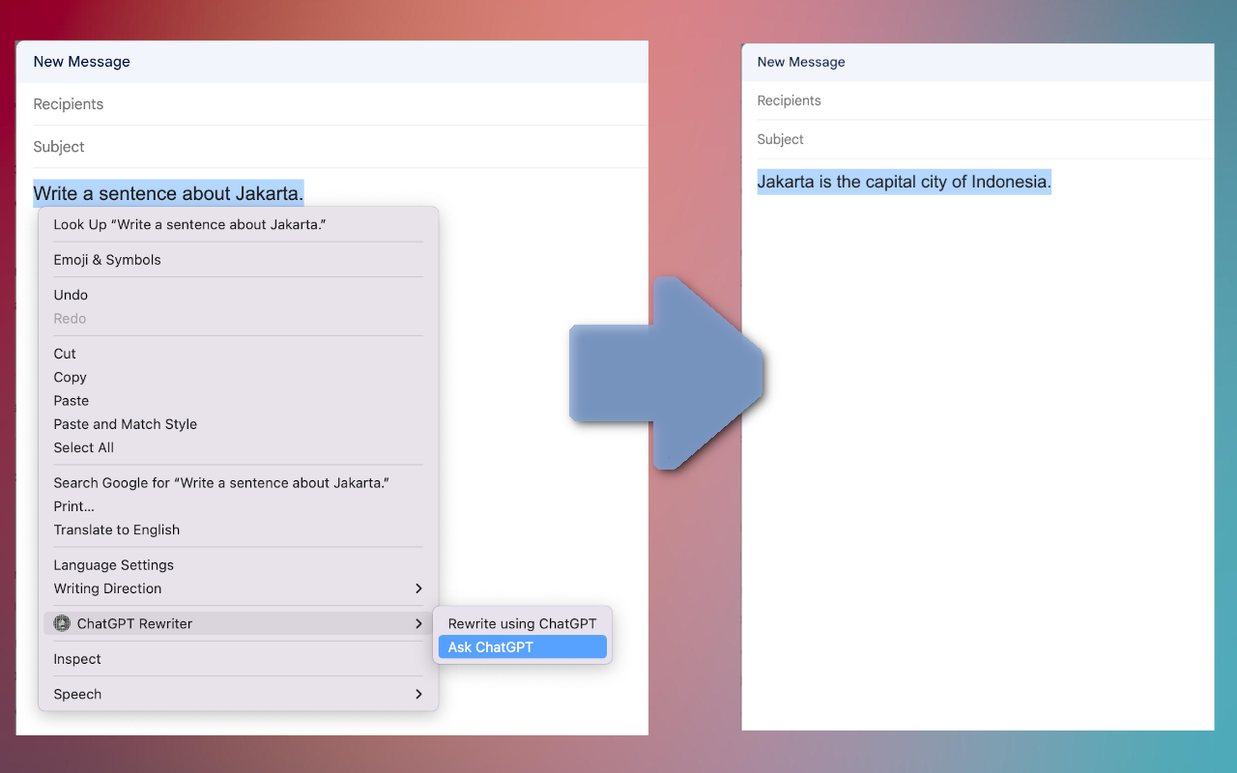The width and height of the screenshot is (1237, 773).
Task: Select Ask ChatGPT submenu item
Action: pyautogui.click(x=522, y=647)
